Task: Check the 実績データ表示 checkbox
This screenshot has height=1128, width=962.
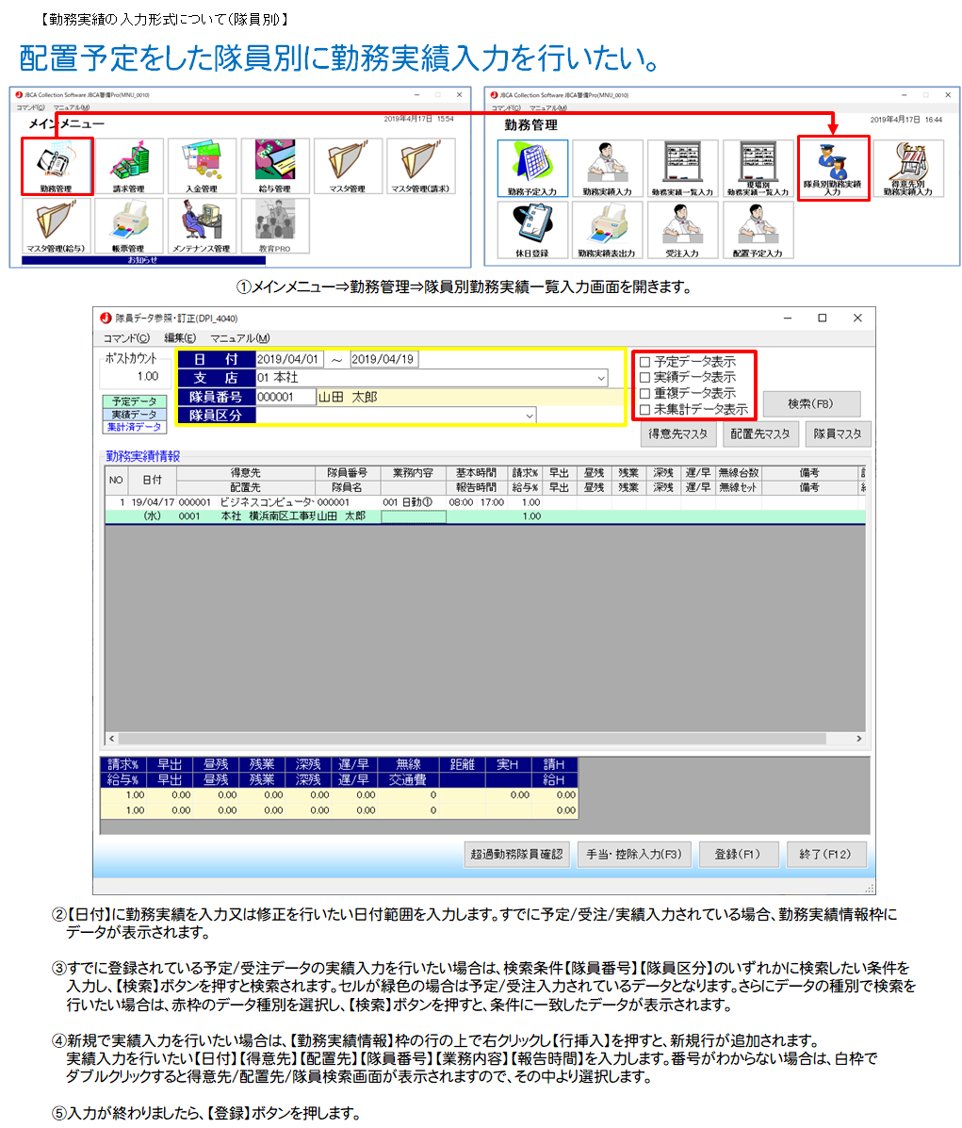Action: [x=645, y=378]
